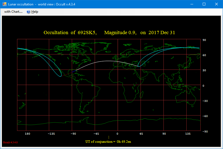Click the white occultation path over the Atlantic
223x149 pixels.
[x=108, y=61]
